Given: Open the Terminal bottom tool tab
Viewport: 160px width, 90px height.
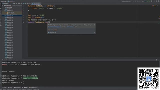Looking at the screenshot, I should coord(25,87).
